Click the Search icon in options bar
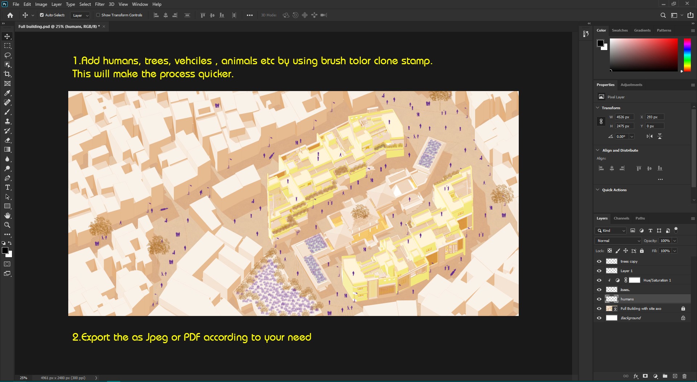 tap(663, 15)
